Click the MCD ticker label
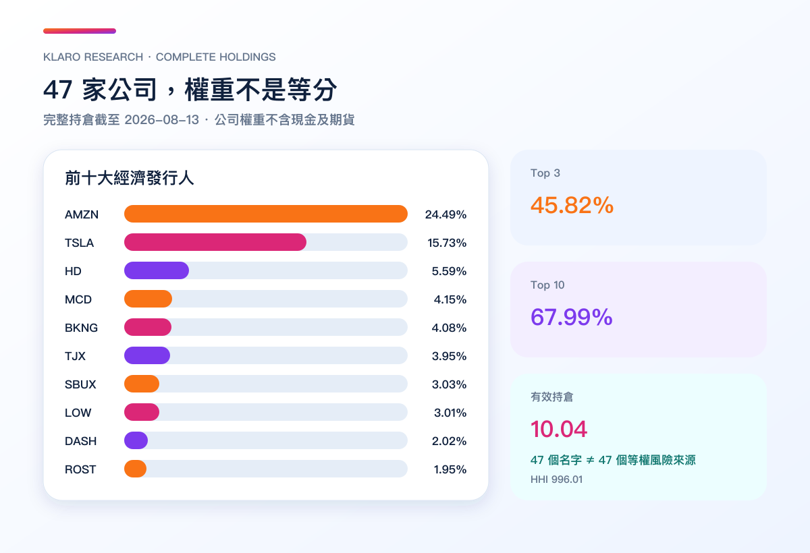The image size is (810, 553). click(78, 299)
